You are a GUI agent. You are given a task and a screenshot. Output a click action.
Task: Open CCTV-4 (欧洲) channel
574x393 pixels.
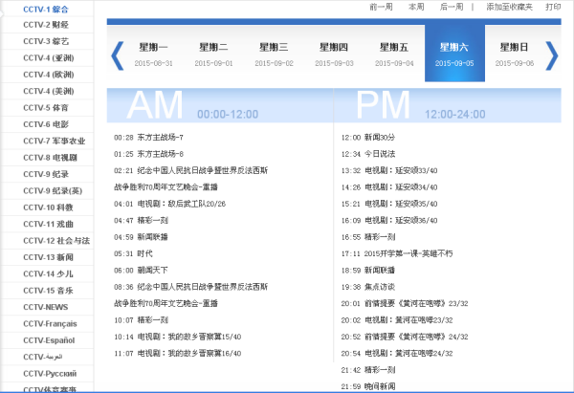click(49, 75)
